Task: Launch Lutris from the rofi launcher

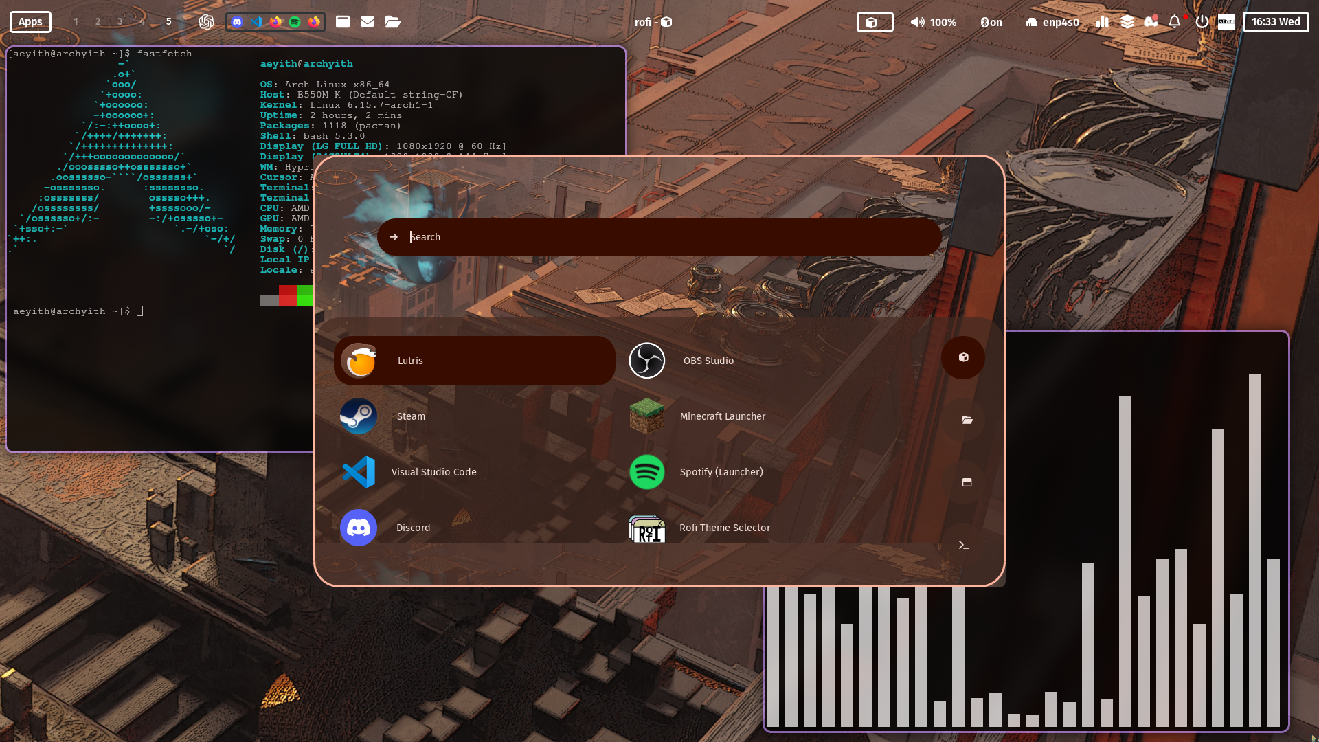Action: coord(474,360)
